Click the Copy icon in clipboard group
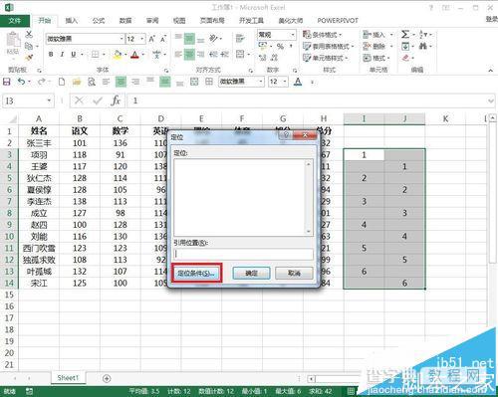 [x=29, y=46]
